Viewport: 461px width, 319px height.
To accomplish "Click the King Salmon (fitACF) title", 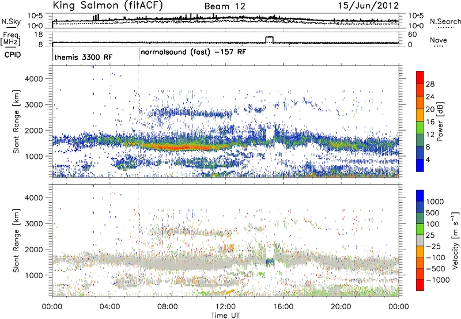I will pyautogui.click(x=108, y=5).
